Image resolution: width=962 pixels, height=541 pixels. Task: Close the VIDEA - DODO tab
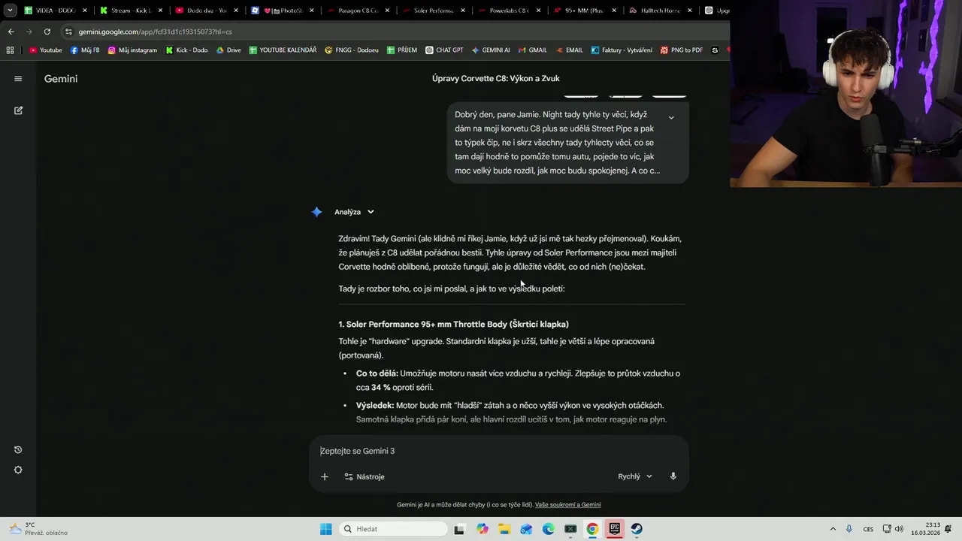[85, 11]
